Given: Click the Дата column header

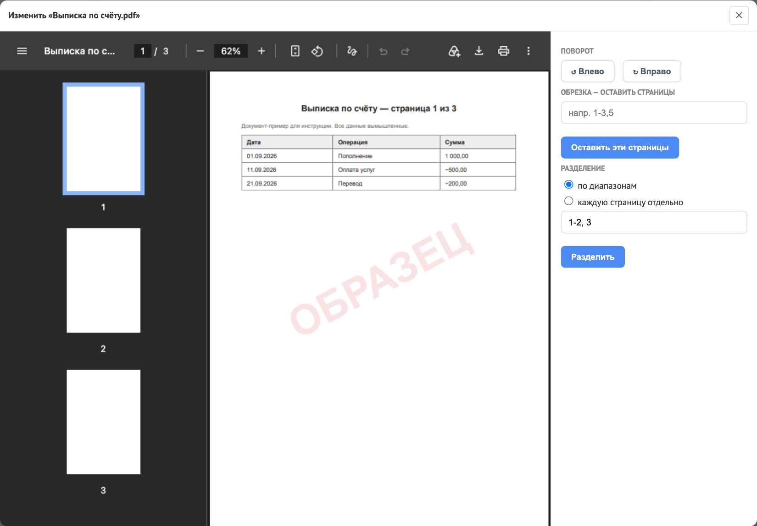Looking at the screenshot, I should point(287,142).
